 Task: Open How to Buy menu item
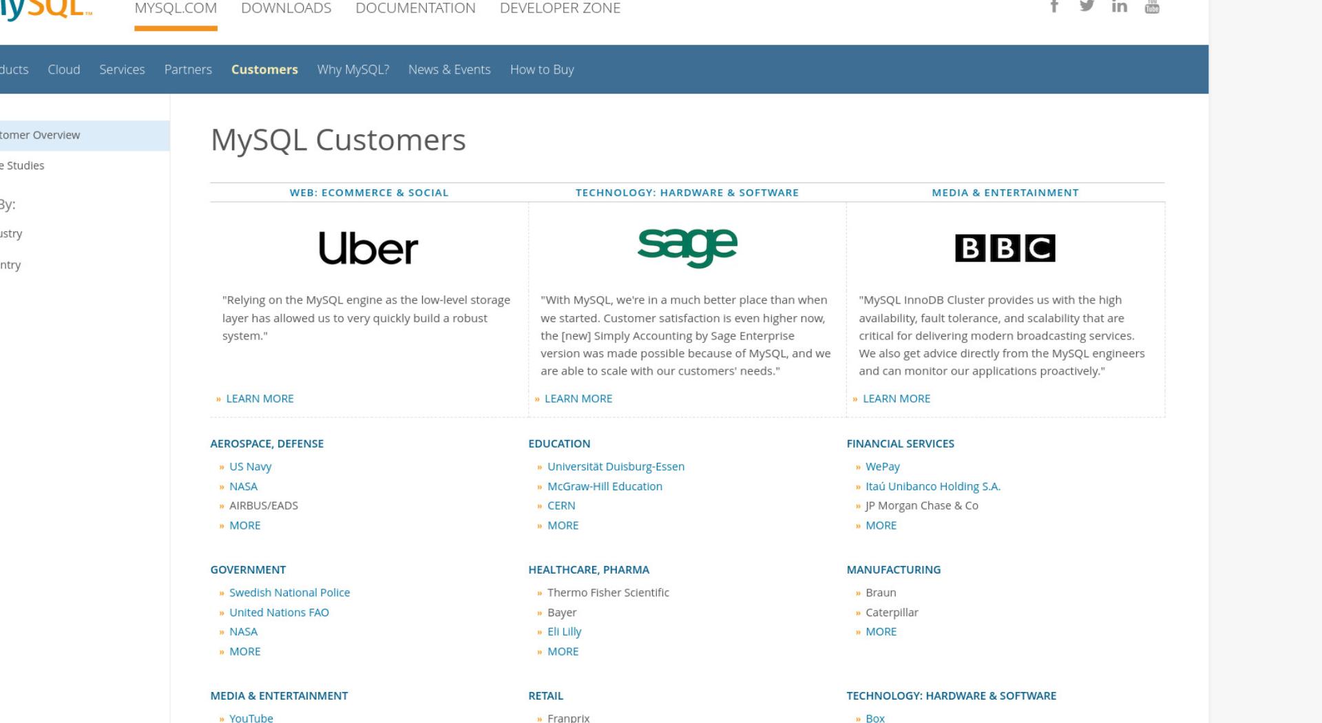point(542,70)
